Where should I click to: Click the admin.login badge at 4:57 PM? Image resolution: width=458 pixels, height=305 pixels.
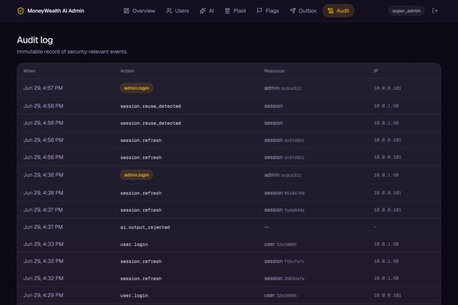[136, 88]
